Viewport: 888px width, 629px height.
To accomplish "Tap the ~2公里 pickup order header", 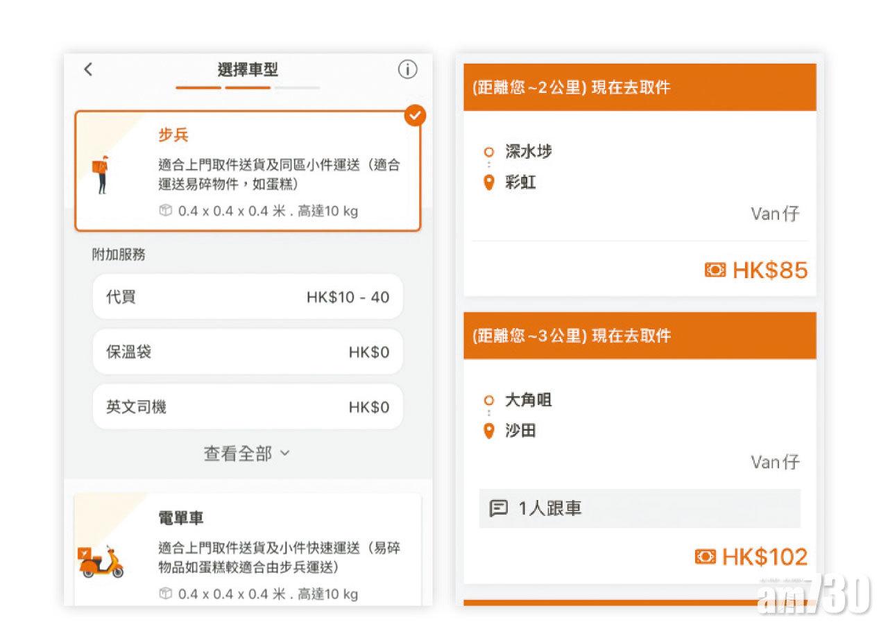I will tap(639, 88).
